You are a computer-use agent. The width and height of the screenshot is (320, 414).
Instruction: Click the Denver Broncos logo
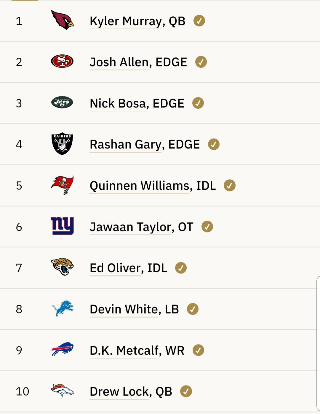62,390
